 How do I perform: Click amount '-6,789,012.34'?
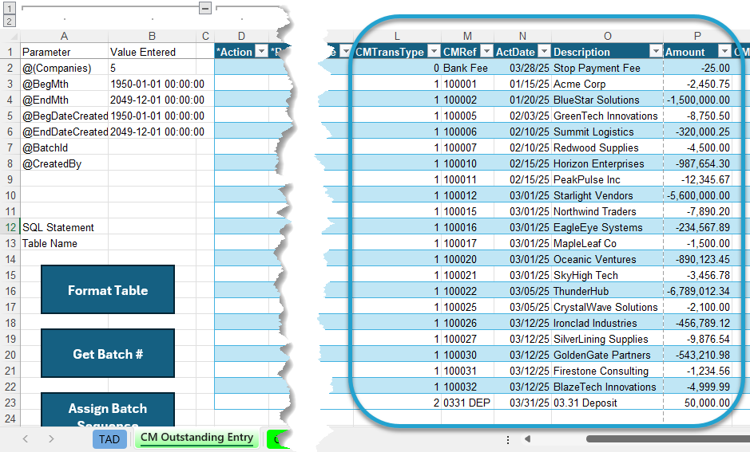697,291
